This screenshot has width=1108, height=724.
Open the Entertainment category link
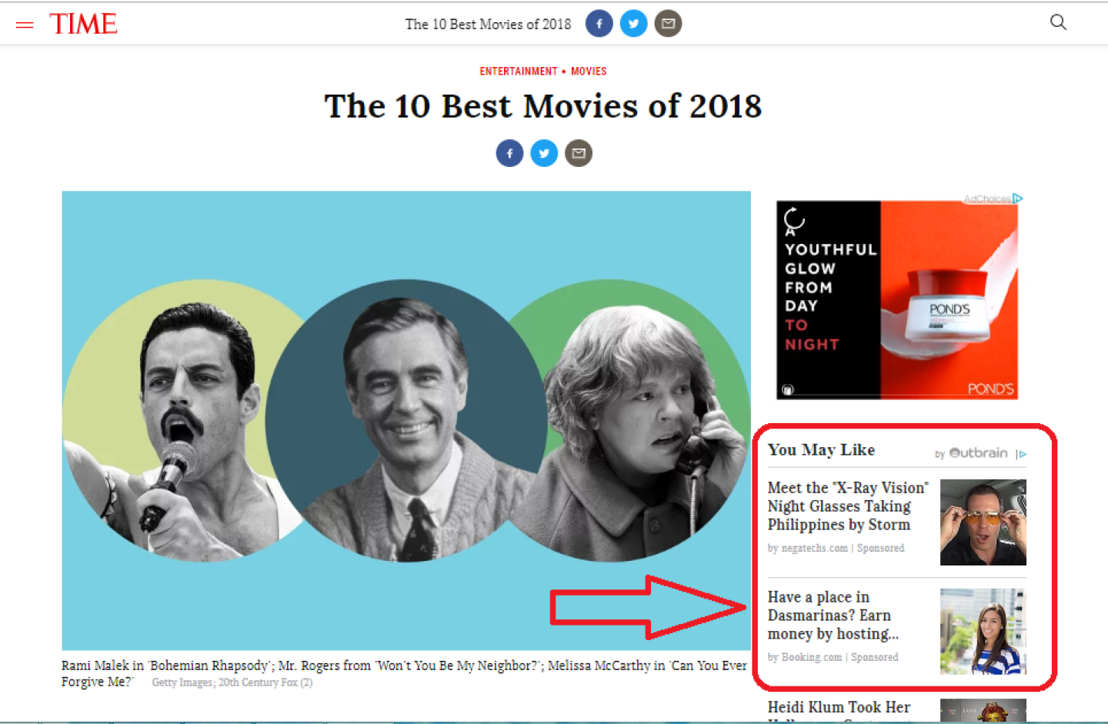pyautogui.click(x=518, y=72)
